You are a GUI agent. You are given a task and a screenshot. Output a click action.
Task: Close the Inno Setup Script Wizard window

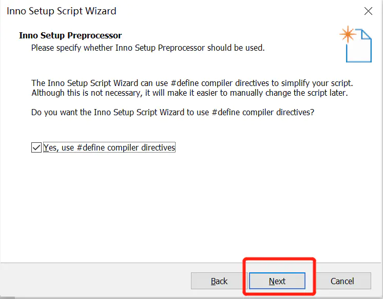[x=368, y=11]
